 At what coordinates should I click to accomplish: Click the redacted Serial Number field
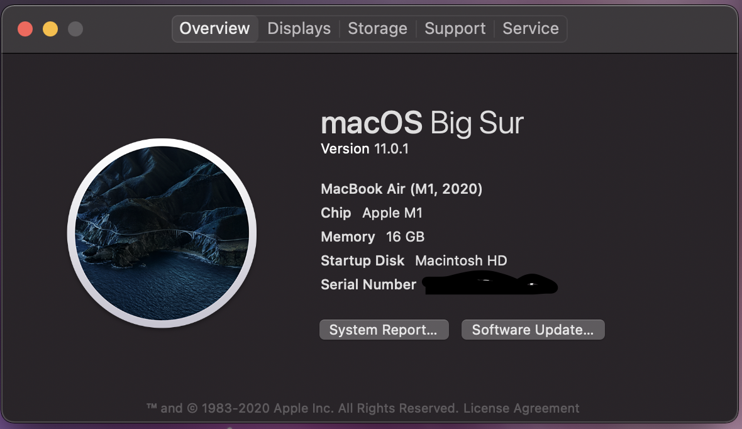[x=489, y=285]
